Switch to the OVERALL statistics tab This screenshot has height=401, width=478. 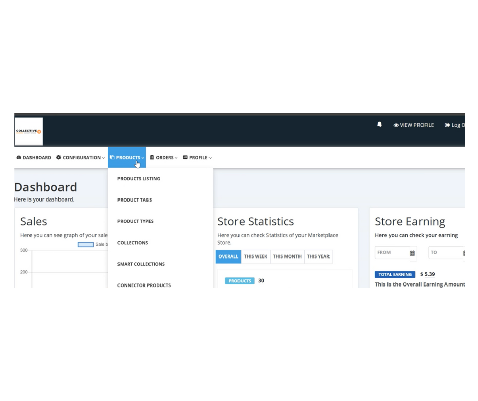(x=228, y=256)
